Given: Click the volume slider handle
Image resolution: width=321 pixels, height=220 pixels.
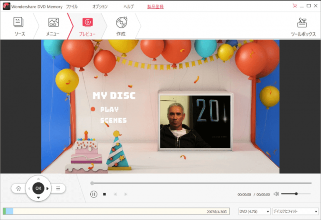Looking at the screenshot, I should click(296, 194).
